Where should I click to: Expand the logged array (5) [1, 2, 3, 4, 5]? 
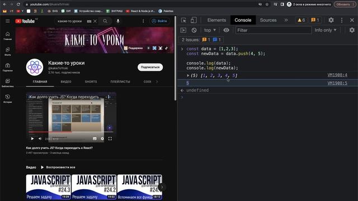(x=188, y=75)
